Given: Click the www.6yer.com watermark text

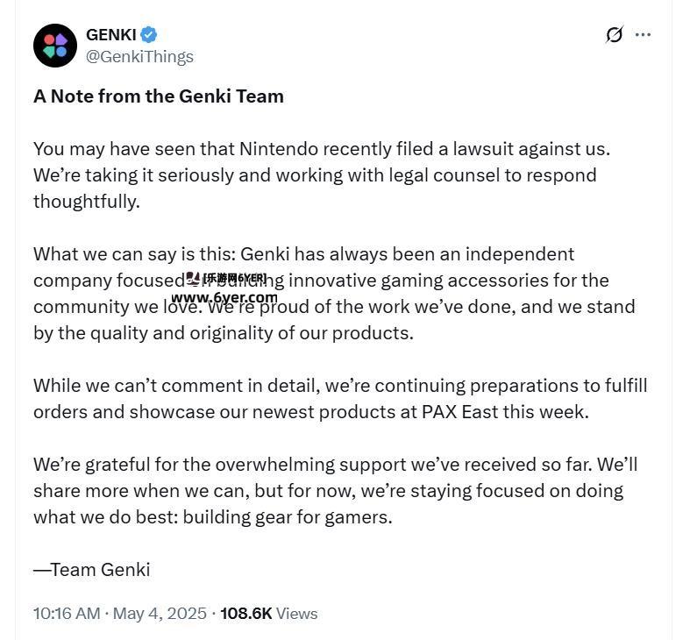Looking at the screenshot, I should coord(231,297).
